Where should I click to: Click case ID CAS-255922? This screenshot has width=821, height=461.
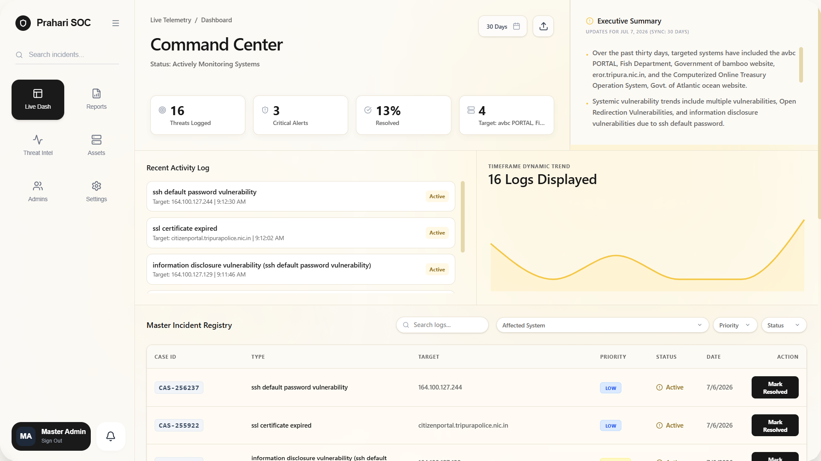179,425
